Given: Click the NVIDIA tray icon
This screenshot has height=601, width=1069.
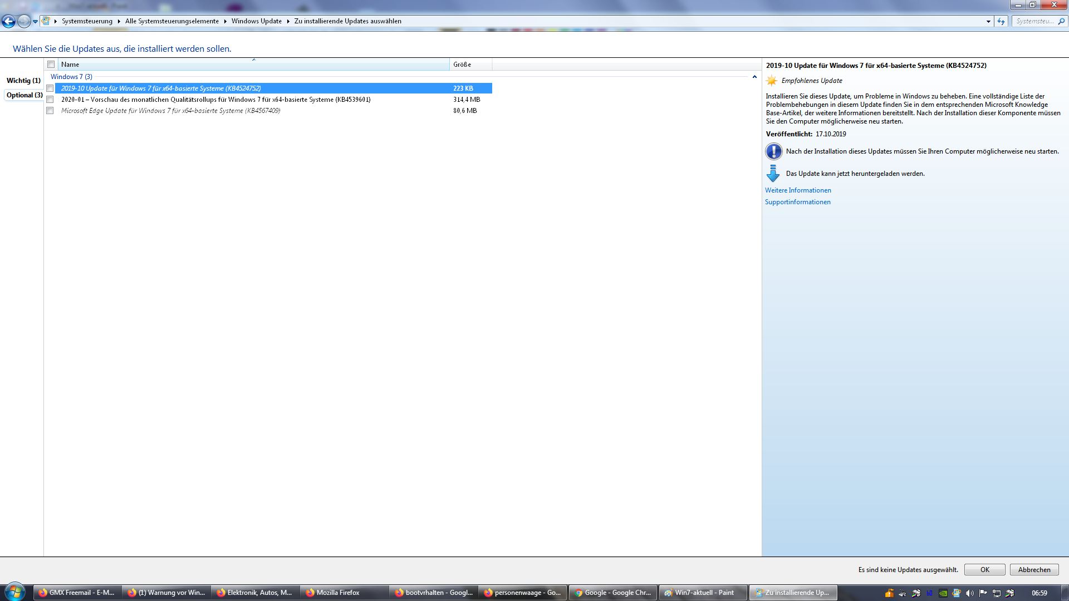Looking at the screenshot, I should [943, 593].
